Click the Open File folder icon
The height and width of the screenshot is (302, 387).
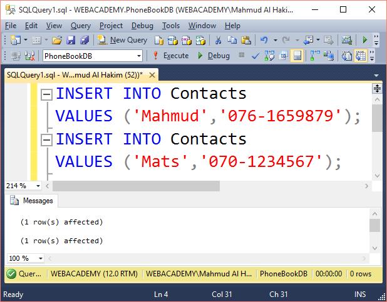[57, 40]
